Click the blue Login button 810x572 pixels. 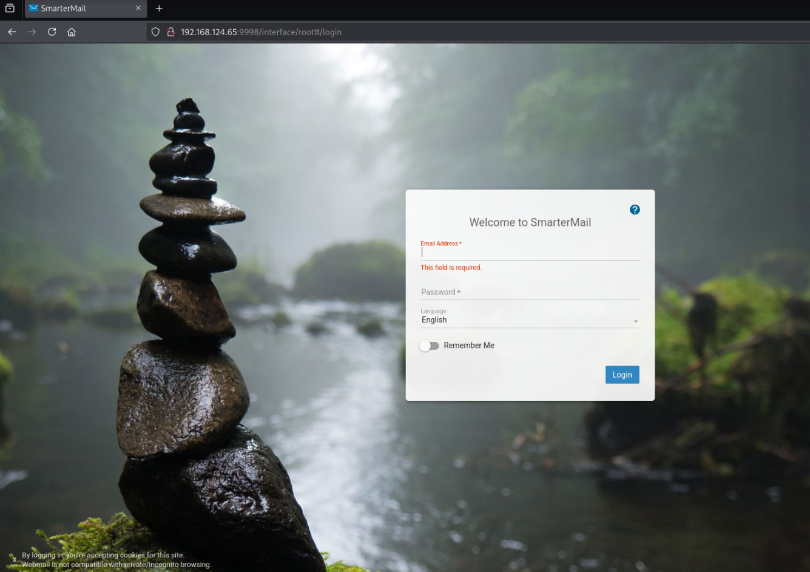[x=622, y=375]
